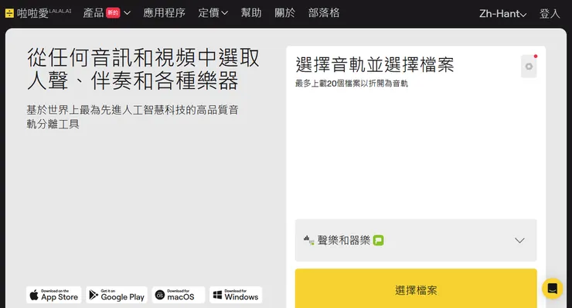Click the red 新的 badge beside 產品
572x308 pixels.
(x=113, y=13)
